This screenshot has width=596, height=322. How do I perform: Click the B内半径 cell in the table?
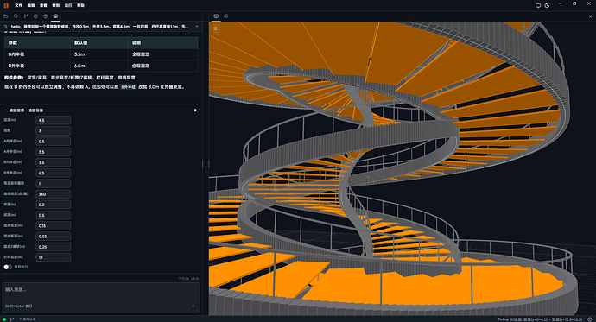pos(37,54)
